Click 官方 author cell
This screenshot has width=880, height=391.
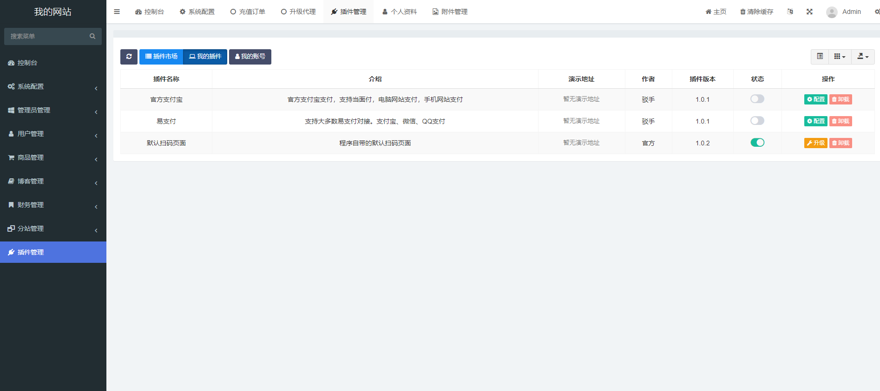(x=648, y=143)
